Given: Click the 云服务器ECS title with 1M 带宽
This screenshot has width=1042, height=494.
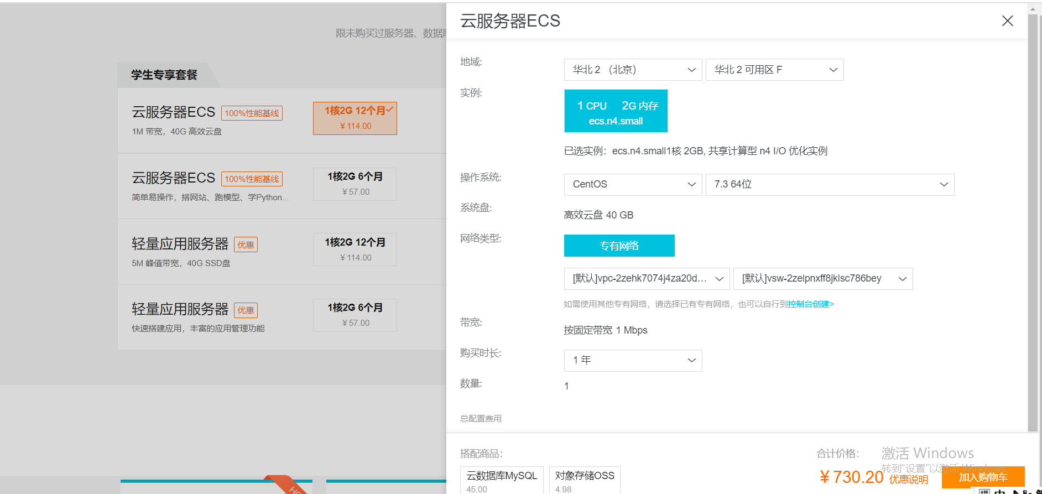Looking at the screenshot, I should 173,112.
